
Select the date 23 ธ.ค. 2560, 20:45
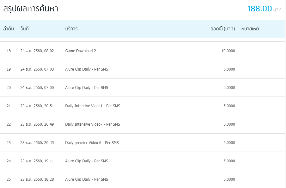37,143
